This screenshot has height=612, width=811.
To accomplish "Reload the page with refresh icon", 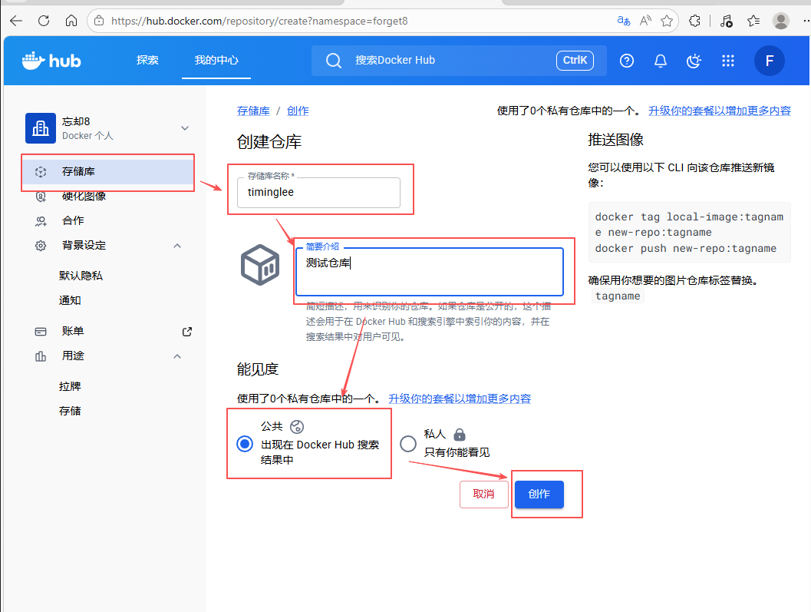I will (44, 21).
